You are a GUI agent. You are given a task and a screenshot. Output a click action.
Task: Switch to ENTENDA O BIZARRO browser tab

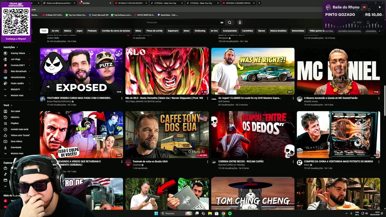pyautogui.click(x=238, y=3)
